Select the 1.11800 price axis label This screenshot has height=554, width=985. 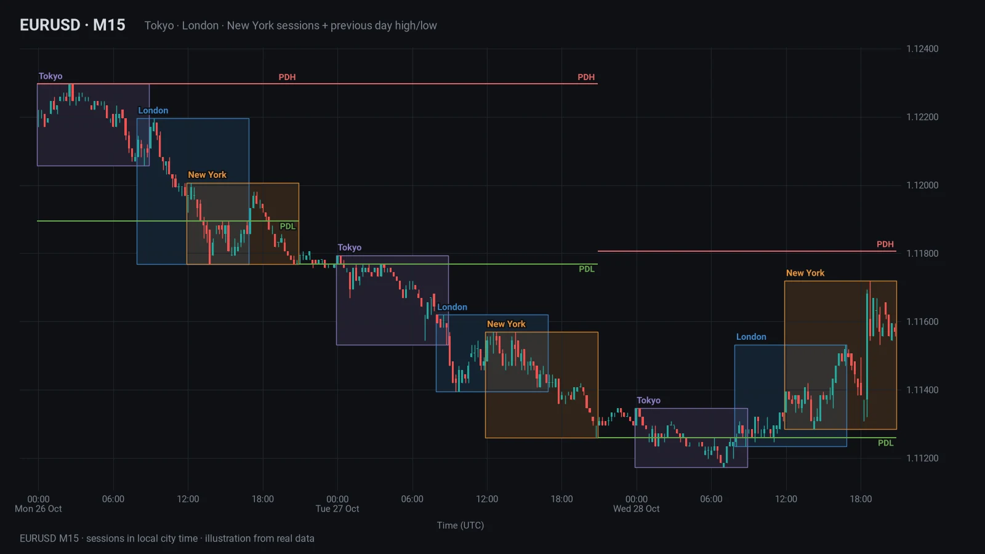click(x=922, y=254)
